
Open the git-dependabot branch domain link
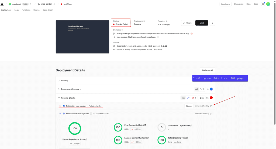(153, 33)
